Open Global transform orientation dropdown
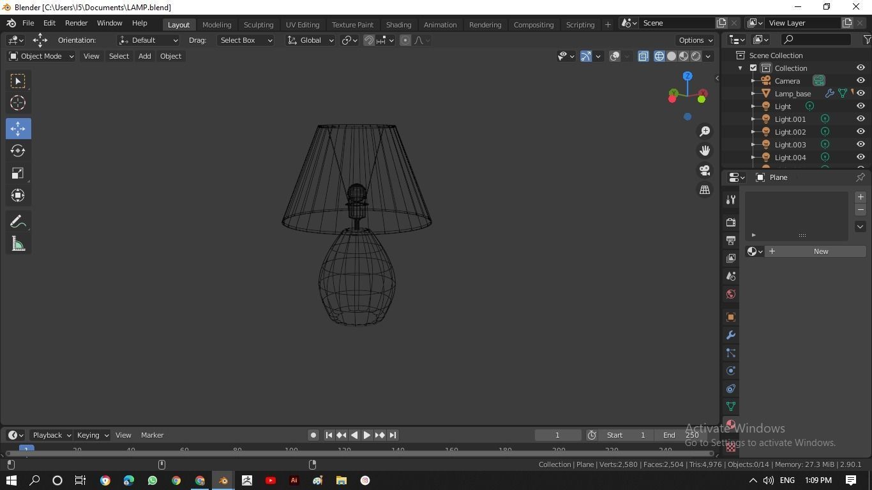This screenshot has width=872, height=490. click(310, 40)
